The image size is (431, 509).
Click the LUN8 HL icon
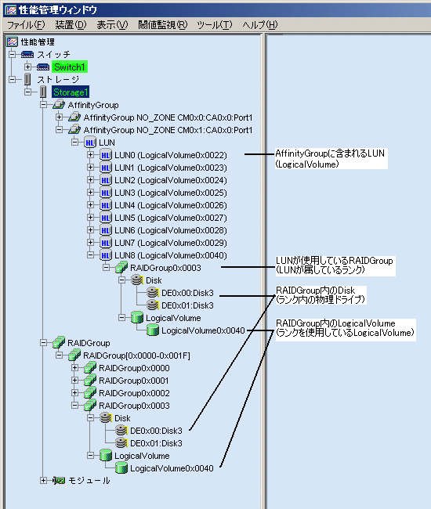(106, 255)
